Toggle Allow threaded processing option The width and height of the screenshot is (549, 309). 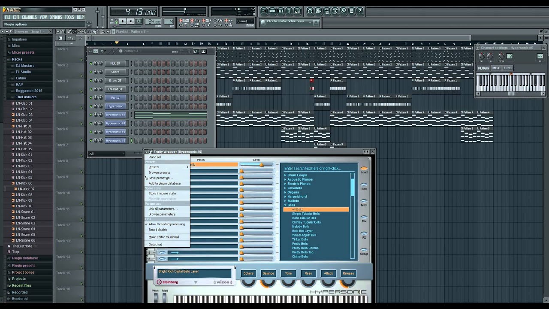(x=166, y=224)
